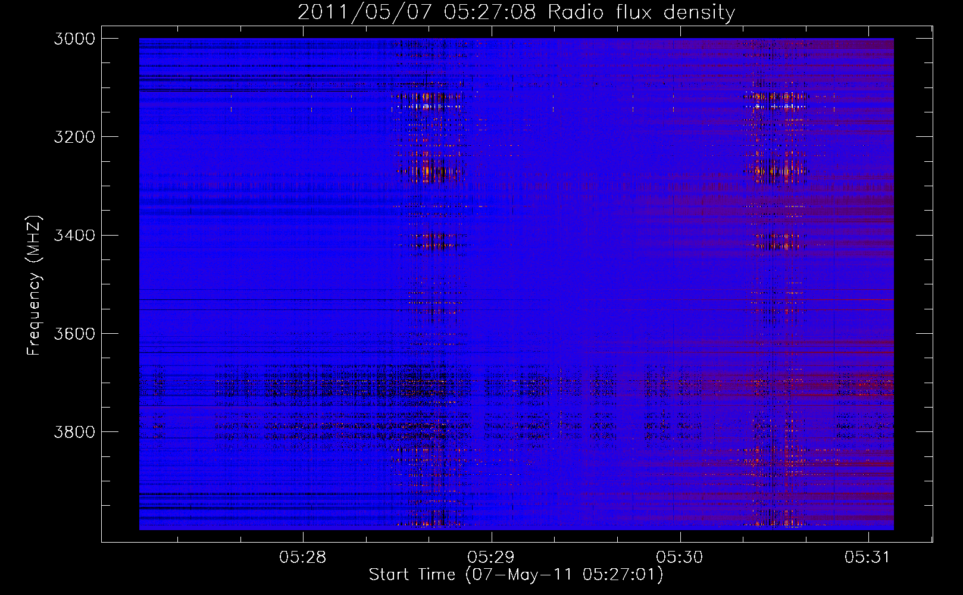Image resolution: width=963 pixels, height=595 pixels.
Task: Click the 3400 frequency axis label
Action: click(74, 235)
